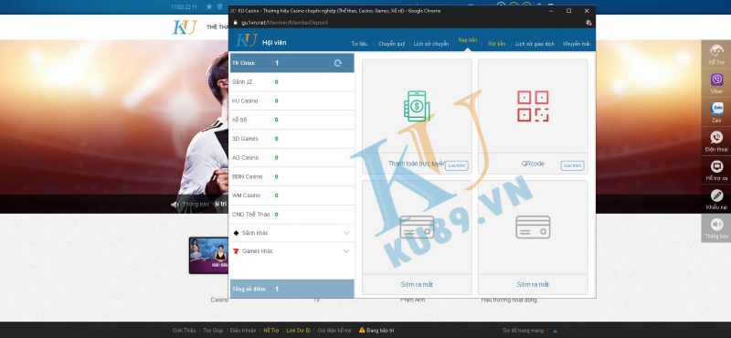731x338 pixels.
Task: Open Viber contact icon in sidebar
Action: (x=716, y=79)
